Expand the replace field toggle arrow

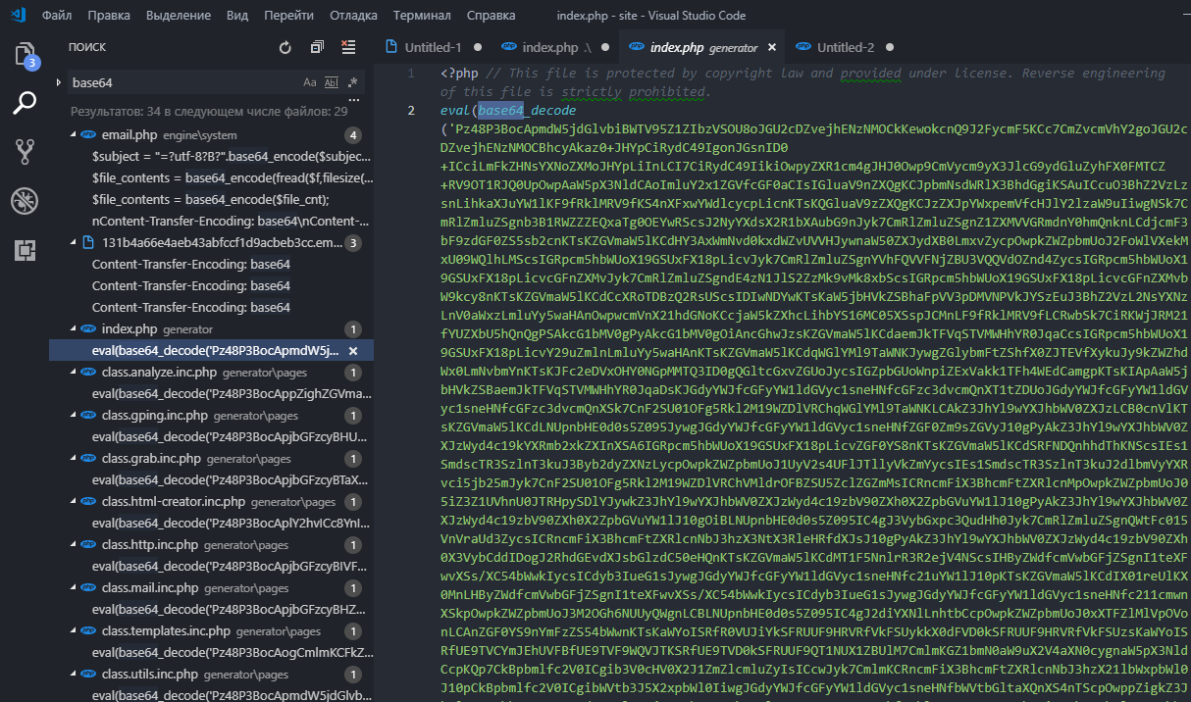click(59, 82)
